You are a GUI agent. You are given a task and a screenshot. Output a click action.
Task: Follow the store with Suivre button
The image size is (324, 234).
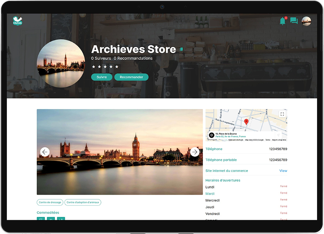coord(101,77)
